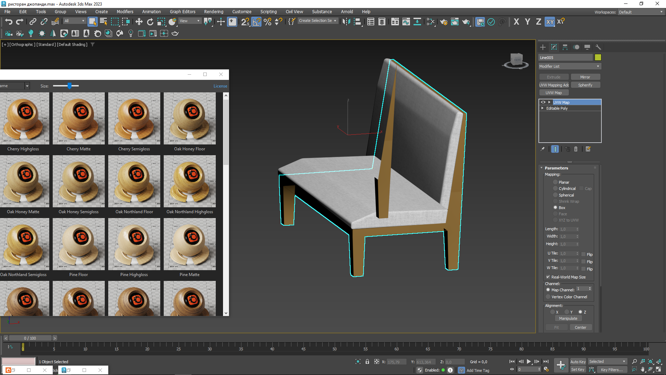The image size is (666, 375).
Task: Select the Rotate transform tool
Action: click(x=150, y=22)
